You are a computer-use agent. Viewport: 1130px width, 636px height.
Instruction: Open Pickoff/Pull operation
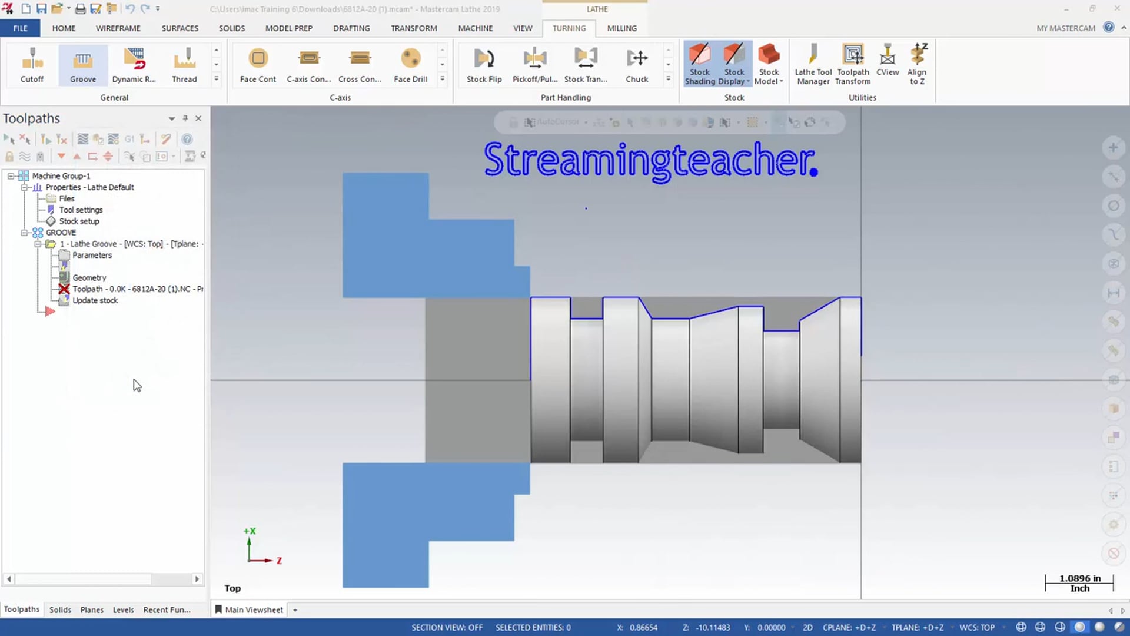point(535,65)
